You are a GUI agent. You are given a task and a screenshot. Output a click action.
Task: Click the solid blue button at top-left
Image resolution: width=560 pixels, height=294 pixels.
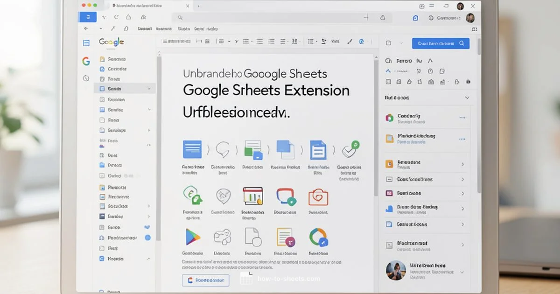(87, 17)
